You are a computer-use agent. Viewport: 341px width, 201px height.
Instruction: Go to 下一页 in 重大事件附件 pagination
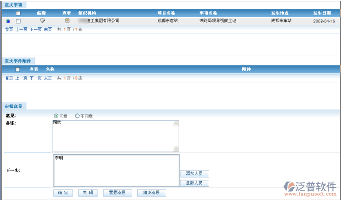[35, 78]
